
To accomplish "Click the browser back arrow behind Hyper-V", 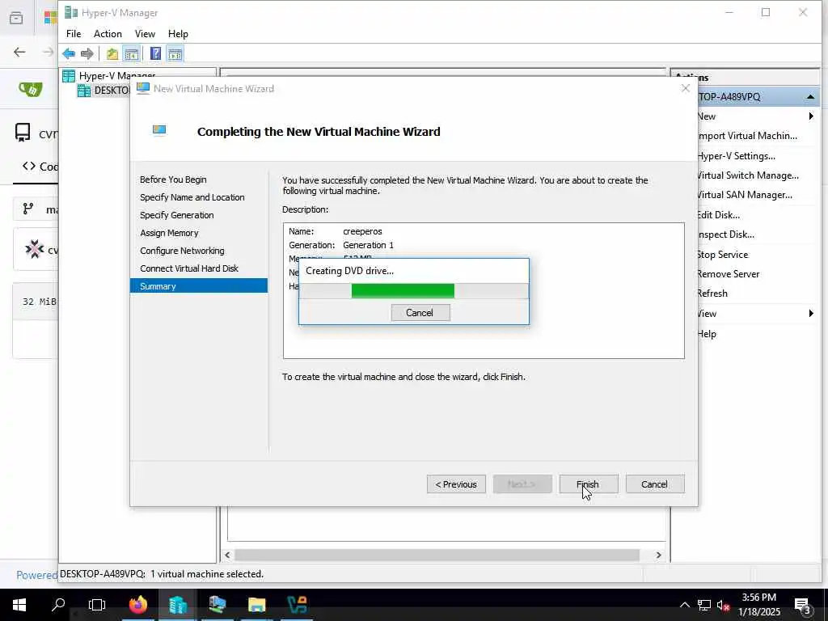I will (19, 52).
